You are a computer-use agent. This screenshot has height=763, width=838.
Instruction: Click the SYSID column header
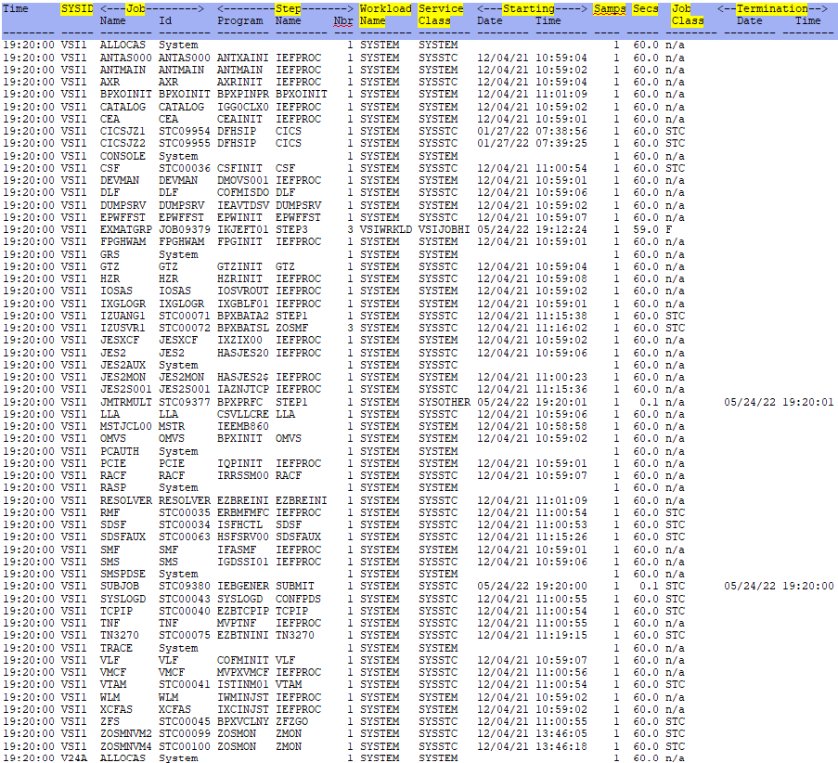[x=76, y=8]
